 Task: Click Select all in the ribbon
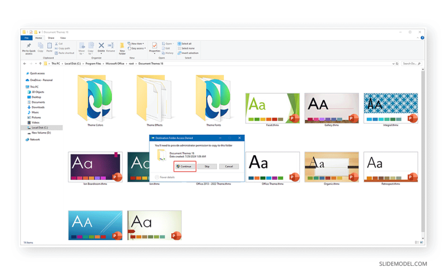click(x=185, y=43)
